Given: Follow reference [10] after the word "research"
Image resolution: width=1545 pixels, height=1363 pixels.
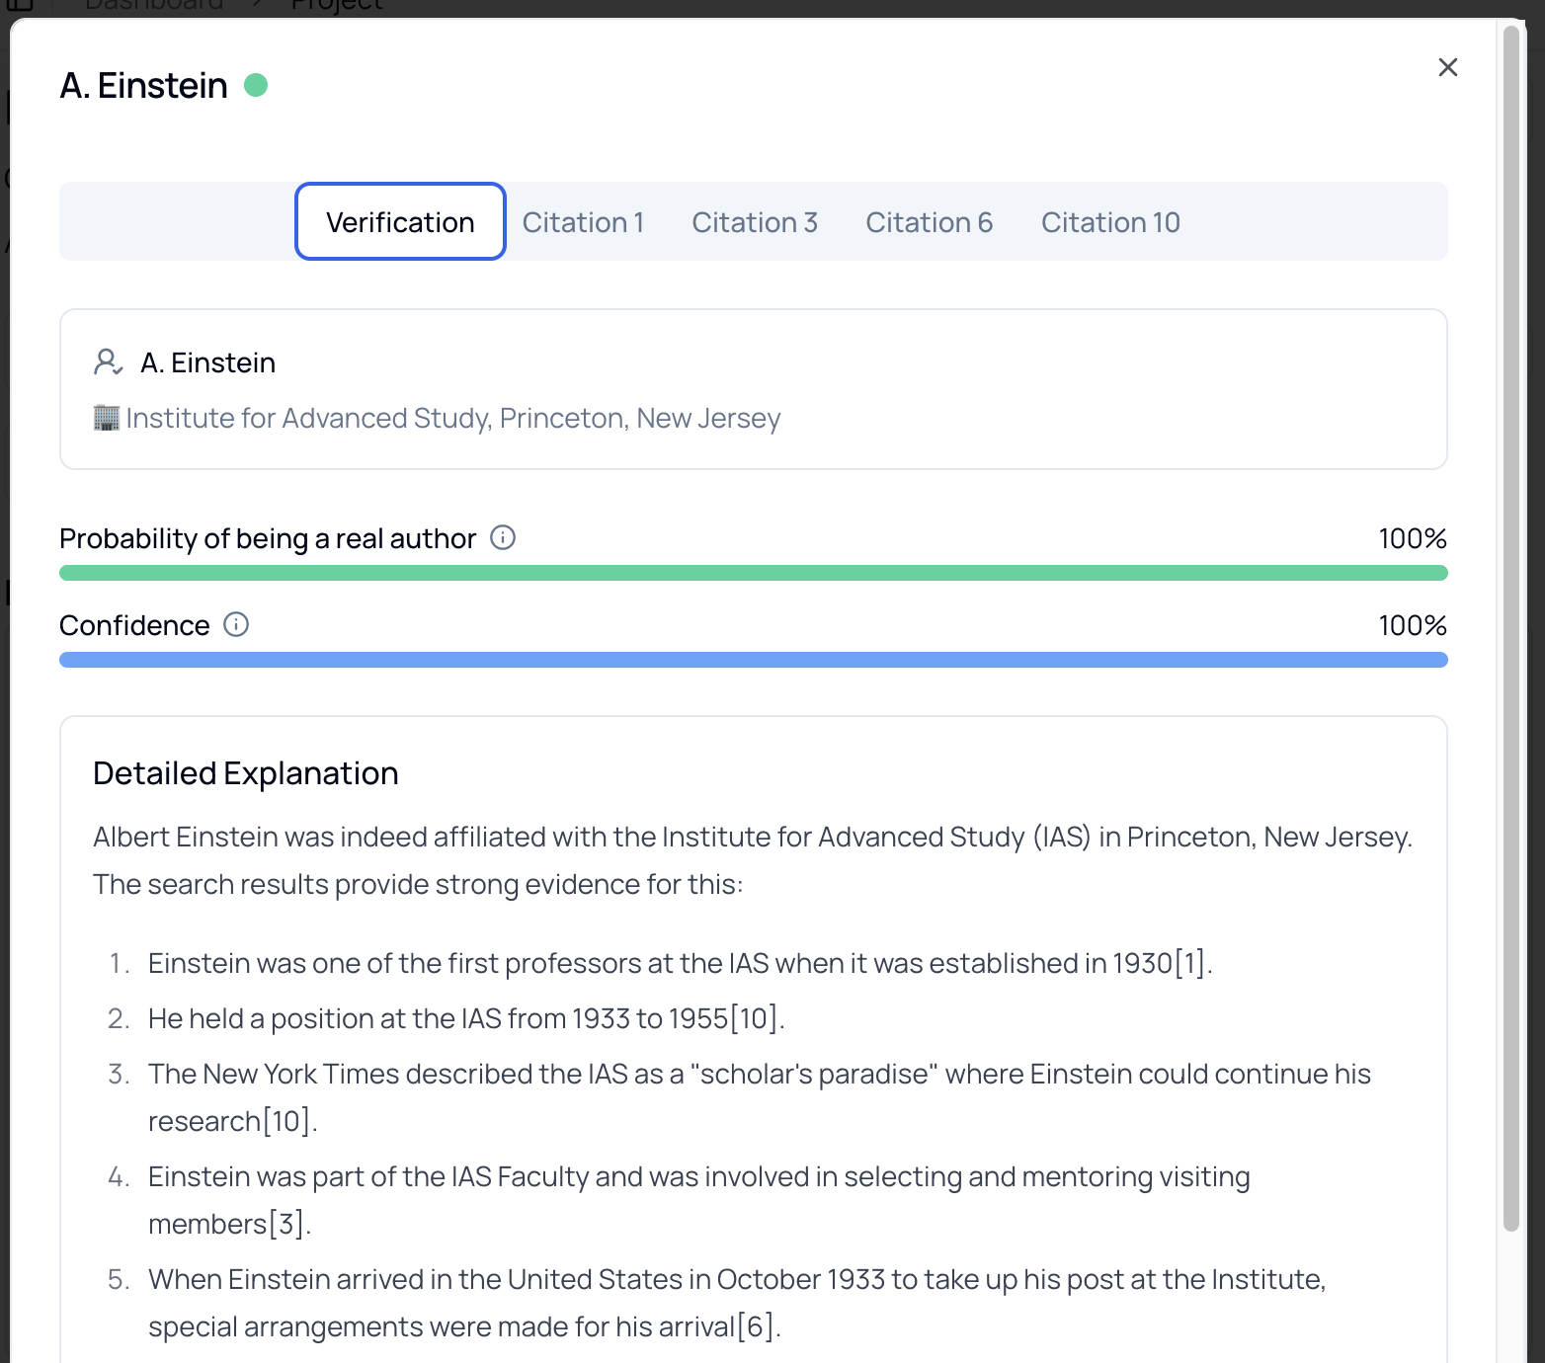Looking at the screenshot, I should pyautogui.click(x=286, y=1122).
